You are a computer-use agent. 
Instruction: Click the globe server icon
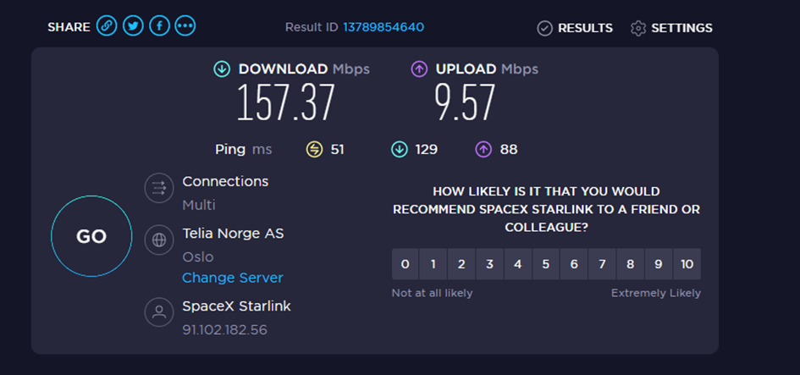coord(159,240)
